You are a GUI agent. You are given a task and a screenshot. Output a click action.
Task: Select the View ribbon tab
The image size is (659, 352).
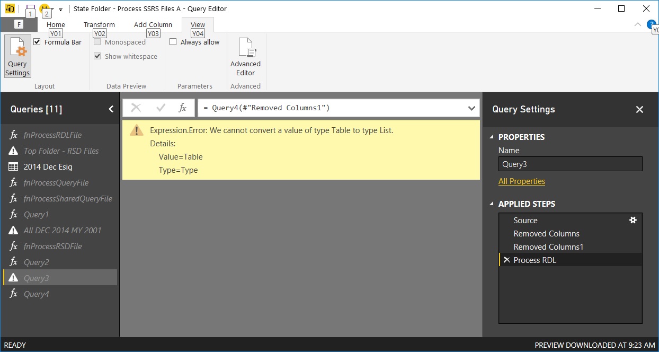[x=198, y=24]
